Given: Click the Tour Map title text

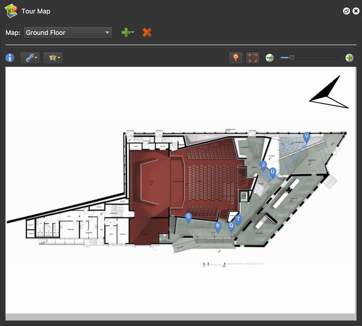Looking at the screenshot, I should [x=36, y=11].
